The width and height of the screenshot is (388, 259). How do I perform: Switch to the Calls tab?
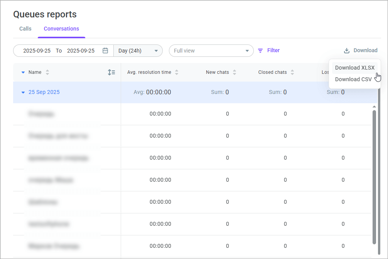(25, 29)
